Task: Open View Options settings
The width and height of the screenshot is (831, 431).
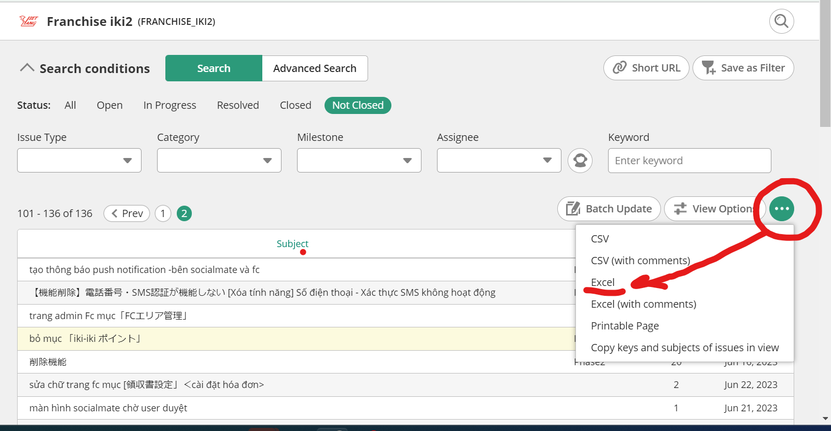Action: [714, 209]
